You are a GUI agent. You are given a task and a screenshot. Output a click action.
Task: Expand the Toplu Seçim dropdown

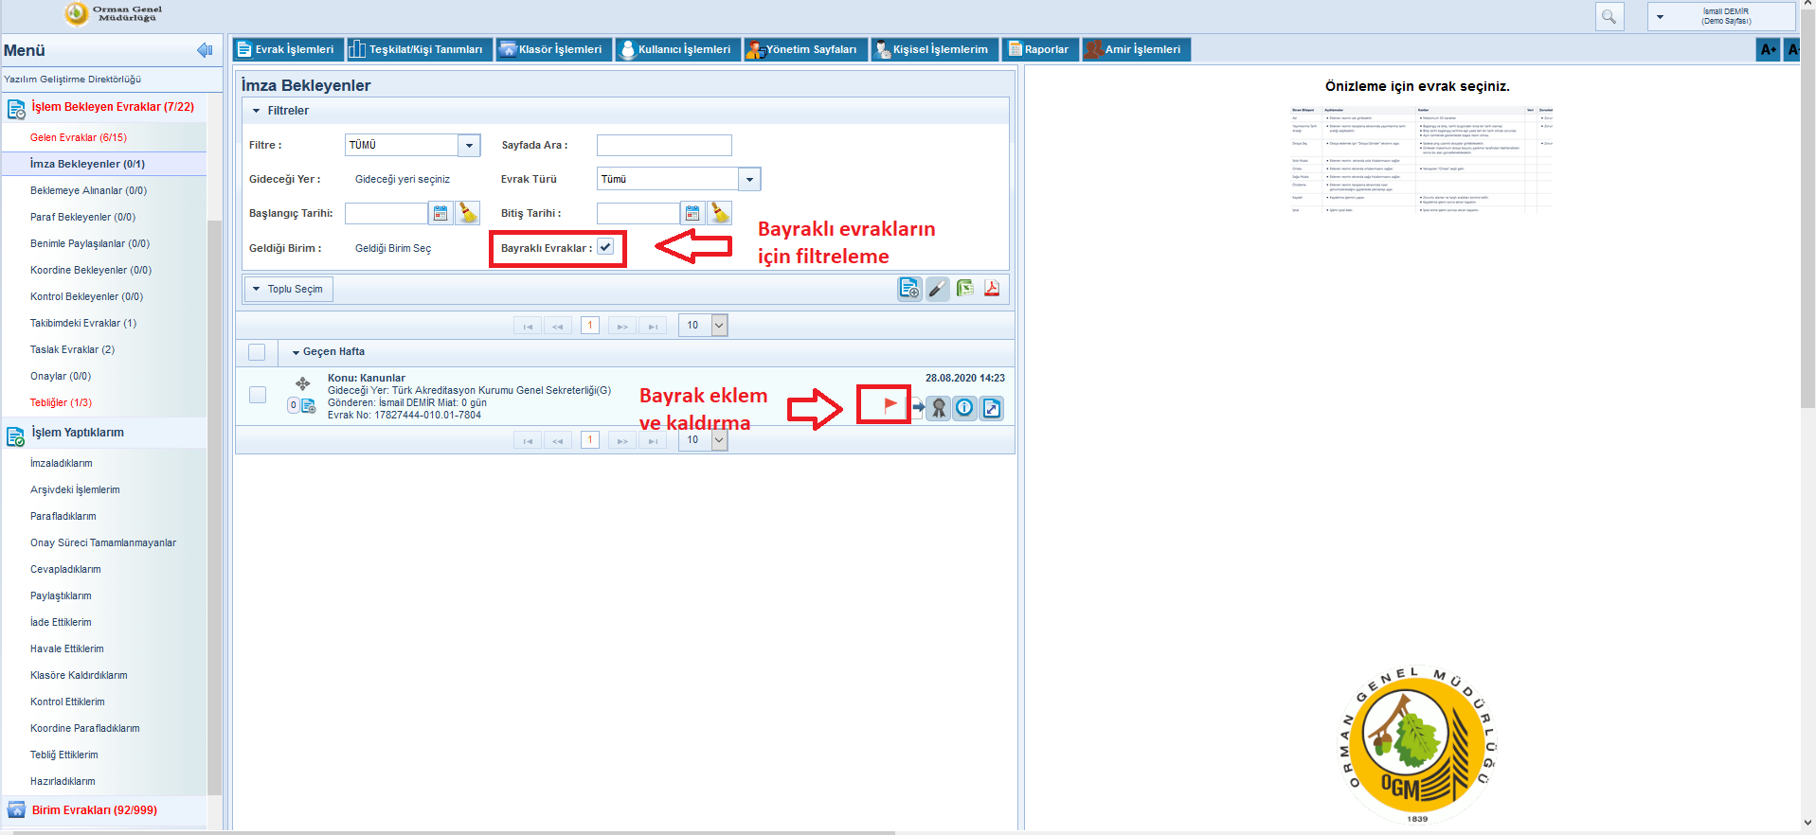pyautogui.click(x=288, y=289)
